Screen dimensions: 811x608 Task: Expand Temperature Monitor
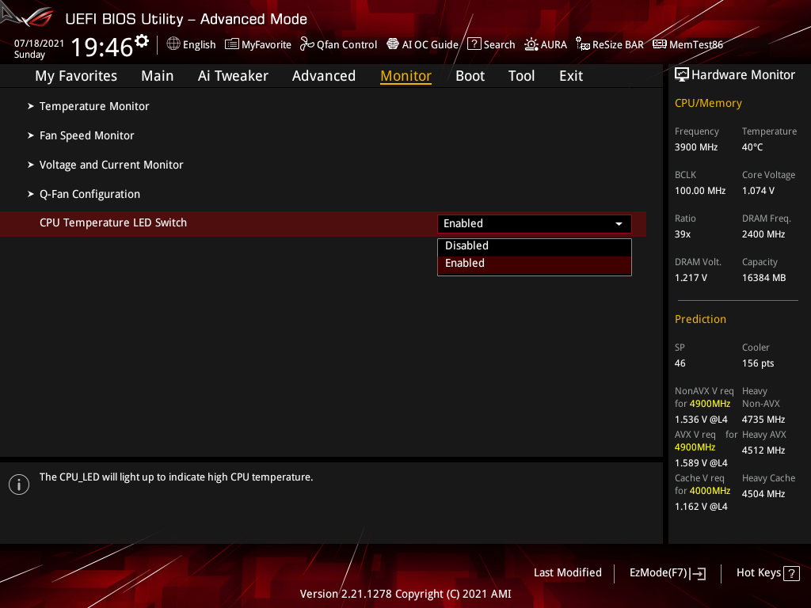(x=93, y=106)
